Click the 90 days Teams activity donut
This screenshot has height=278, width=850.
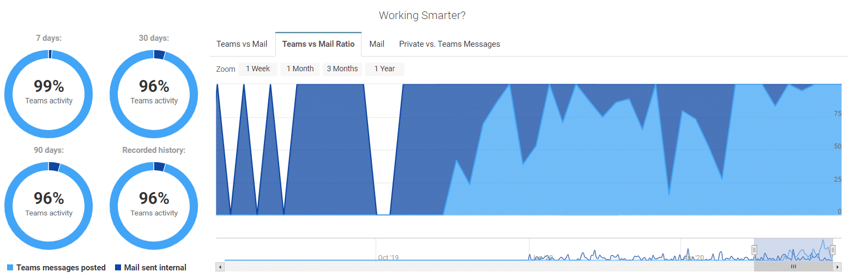49,205
